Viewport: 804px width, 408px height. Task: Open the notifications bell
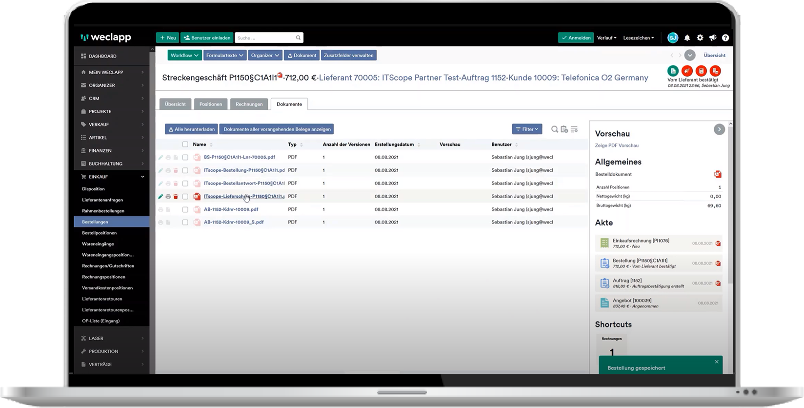click(687, 38)
